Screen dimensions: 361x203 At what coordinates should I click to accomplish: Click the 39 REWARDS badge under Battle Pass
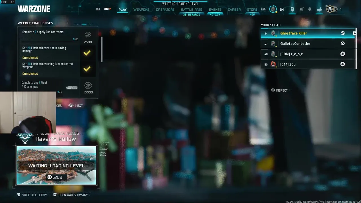click(191, 15)
